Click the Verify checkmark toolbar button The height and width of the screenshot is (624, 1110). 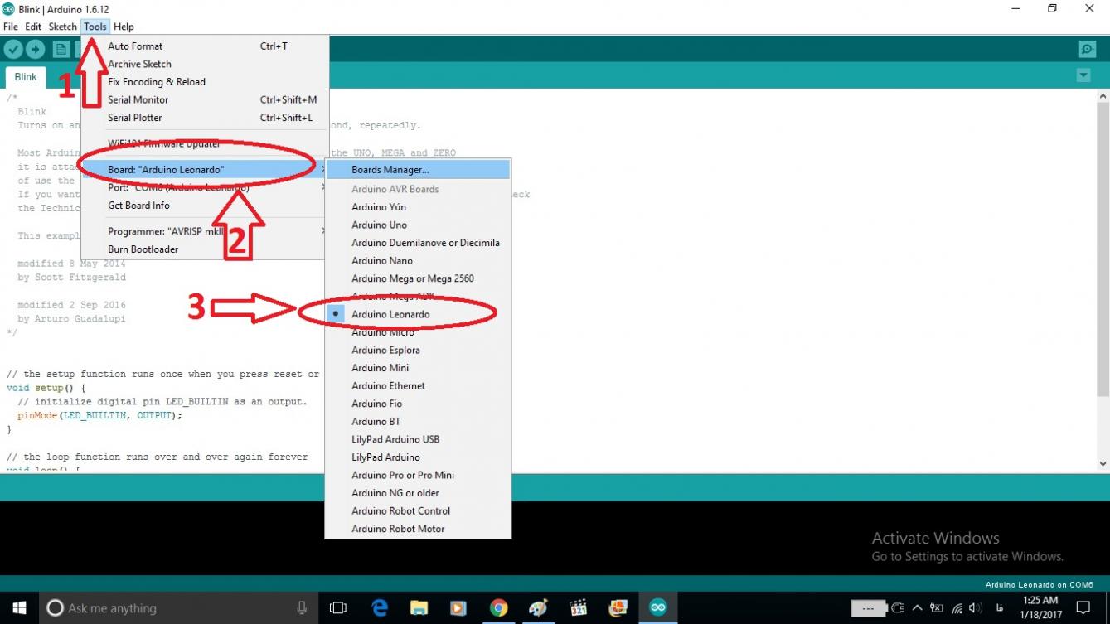point(12,50)
